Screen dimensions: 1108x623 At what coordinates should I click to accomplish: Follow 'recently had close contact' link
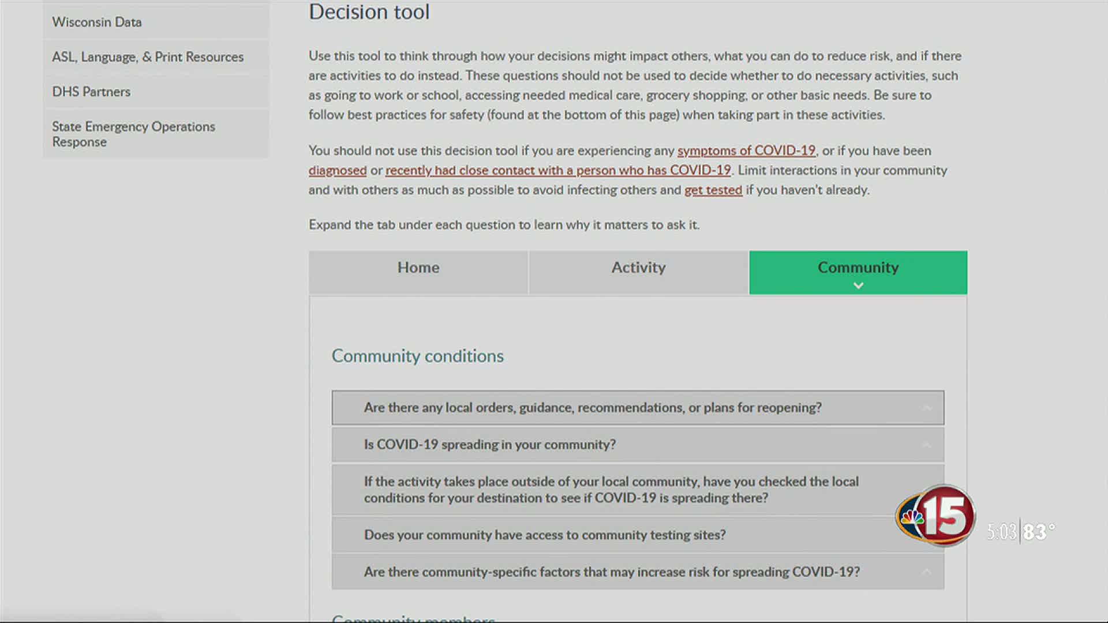[x=557, y=171]
